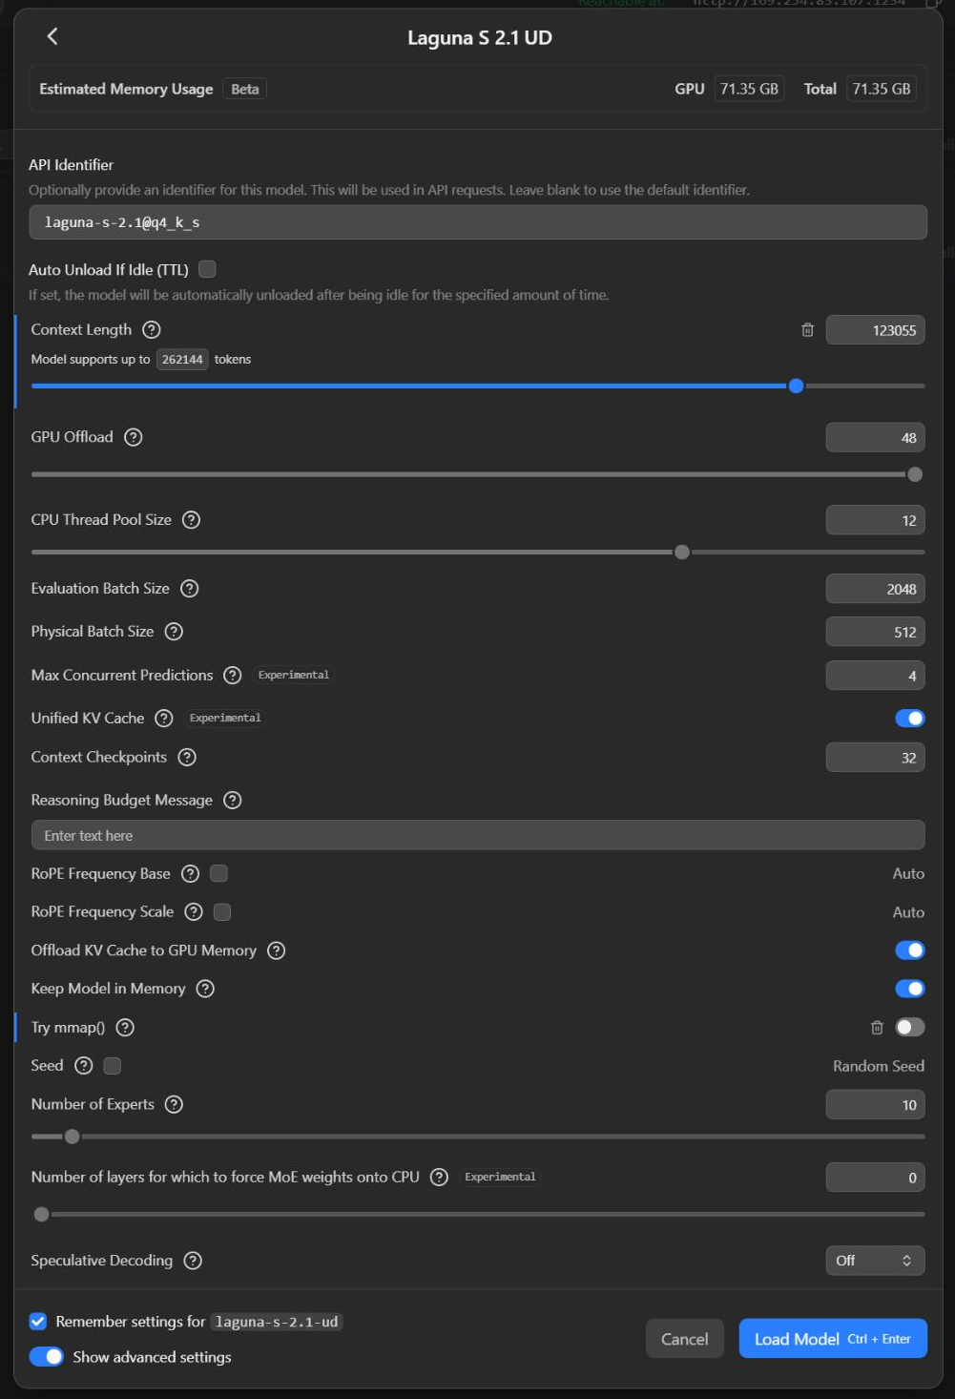Open Speculative Decoding Off dropdown

pos(875,1261)
